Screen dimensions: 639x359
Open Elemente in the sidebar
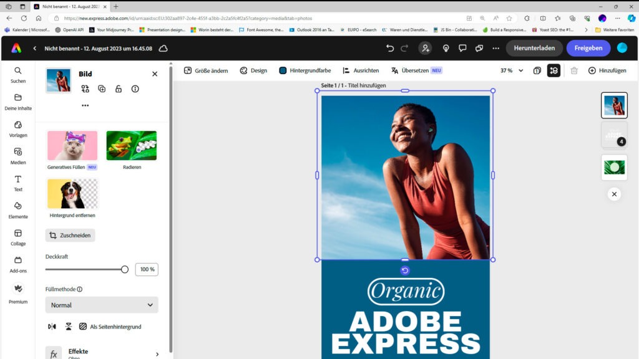18,211
